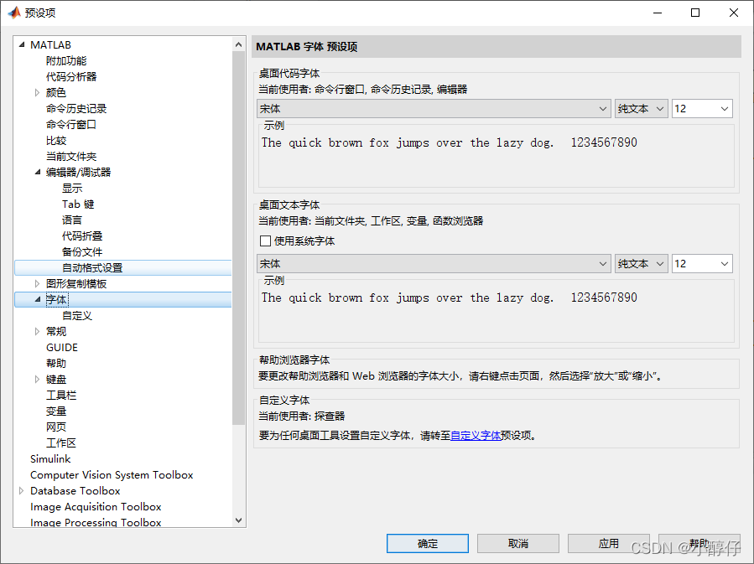Click the tree scrollbar up arrow
Image resolution: width=754 pixels, height=564 pixels.
(x=238, y=44)
